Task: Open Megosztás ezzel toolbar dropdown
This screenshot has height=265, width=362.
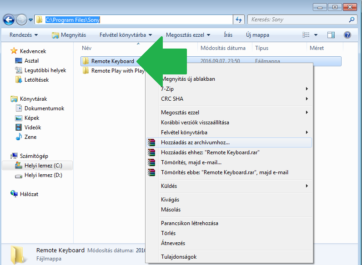Action: 188,35
